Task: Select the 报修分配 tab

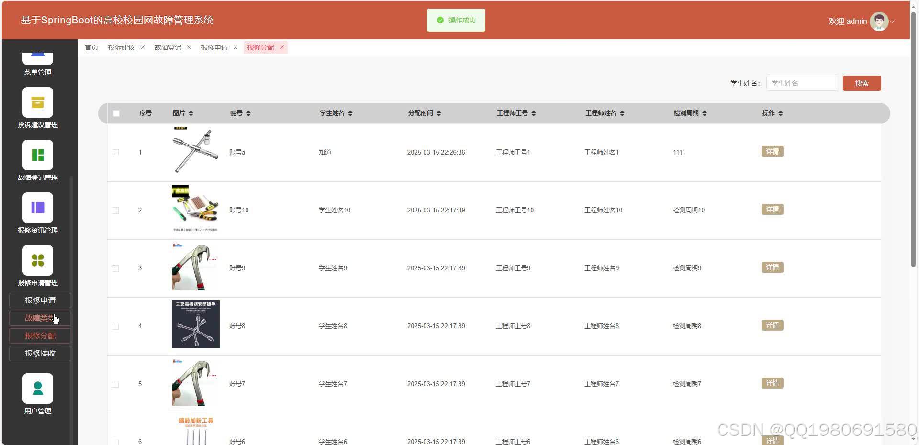Action: tap(261, 47)
